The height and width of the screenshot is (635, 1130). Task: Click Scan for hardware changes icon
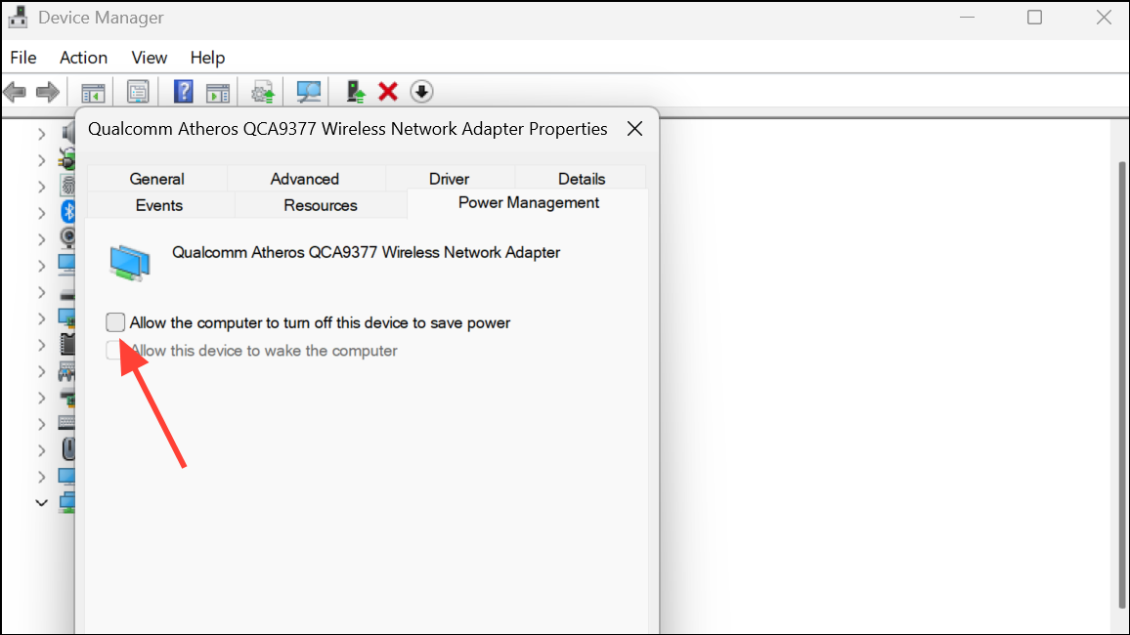309,92
